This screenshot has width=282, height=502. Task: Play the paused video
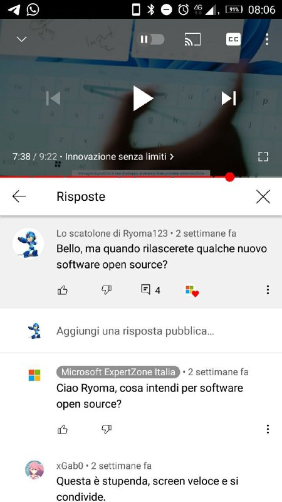point(143,99)
